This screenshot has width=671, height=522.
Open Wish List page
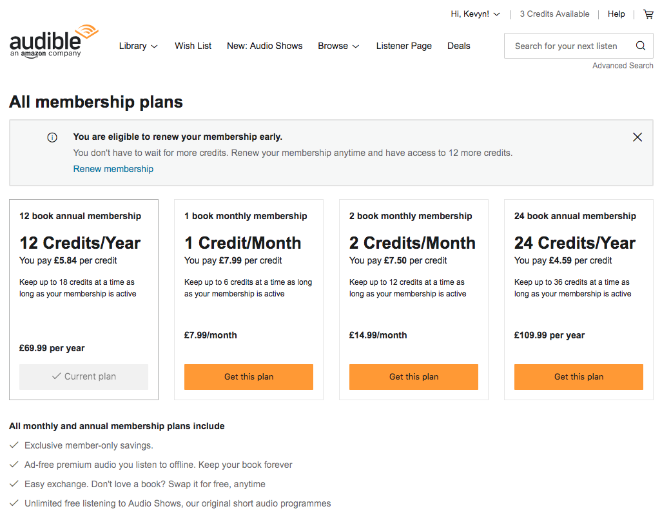[193, 46]
